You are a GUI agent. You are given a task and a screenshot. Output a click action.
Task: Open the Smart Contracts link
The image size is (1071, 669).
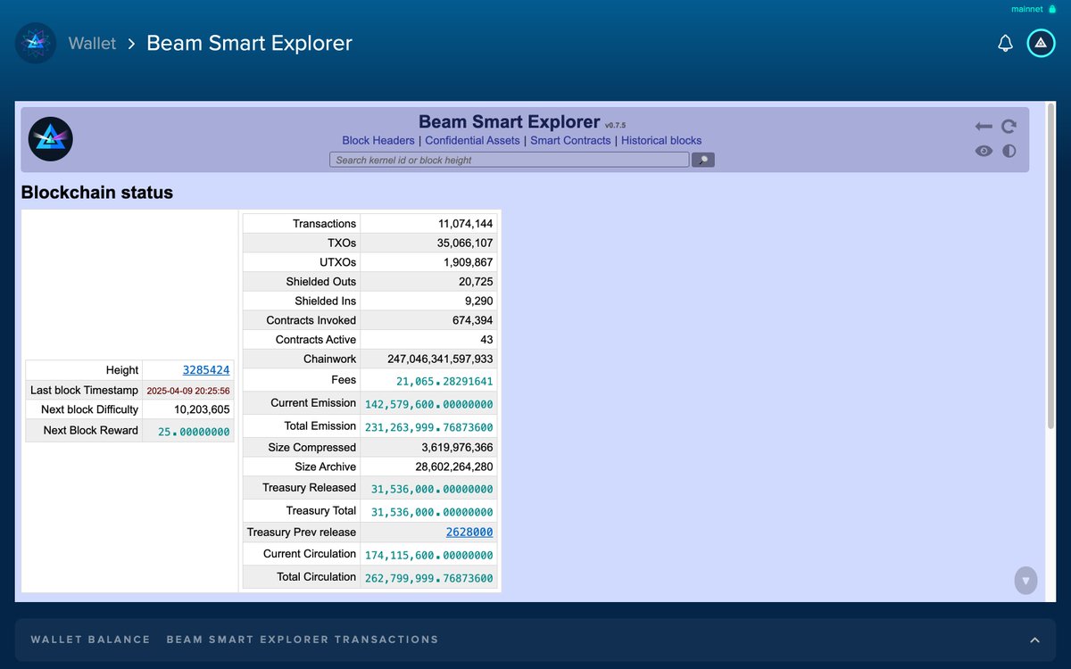click(x=570, y=141)
